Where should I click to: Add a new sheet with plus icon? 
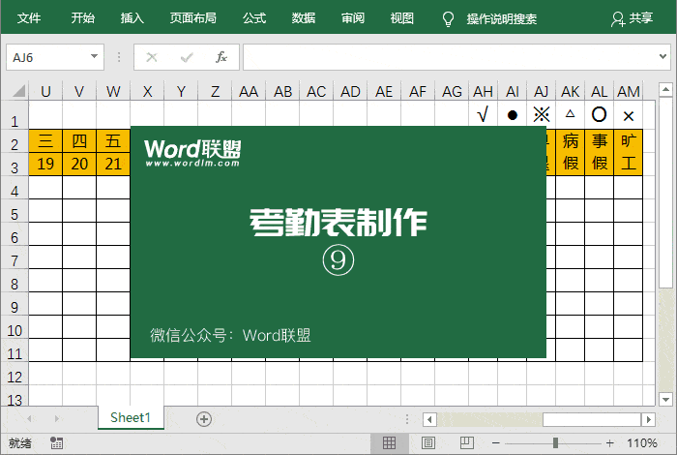coord(204,419)
